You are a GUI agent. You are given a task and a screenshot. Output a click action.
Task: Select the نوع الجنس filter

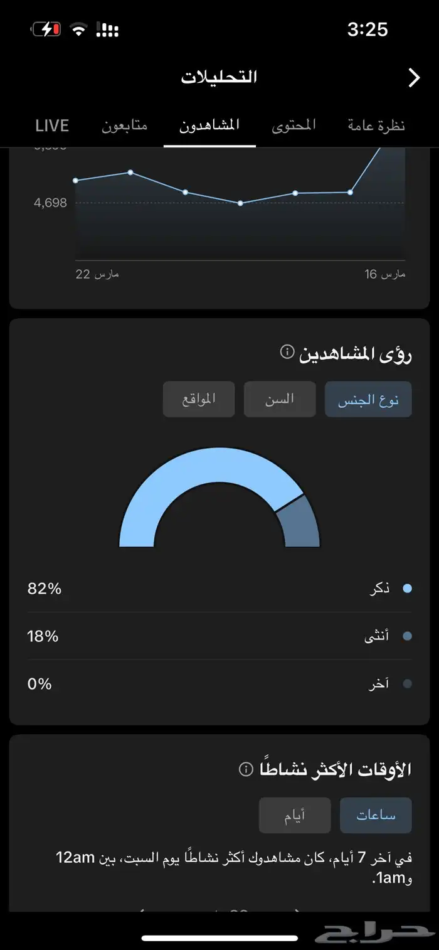(x=368, y=399)
